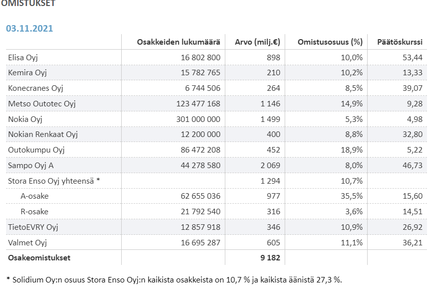Click Nokia Oyj share count 301 000 000
The height and width of the screenshot is (286, 429).
point(200,119)
